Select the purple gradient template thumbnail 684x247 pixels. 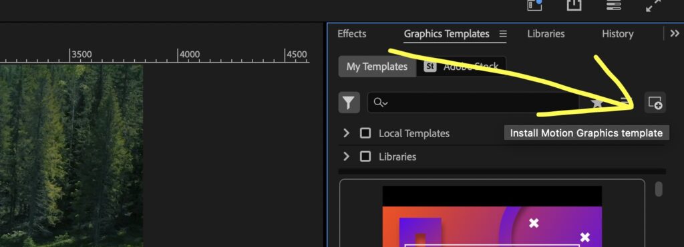(x=492, y=216)
